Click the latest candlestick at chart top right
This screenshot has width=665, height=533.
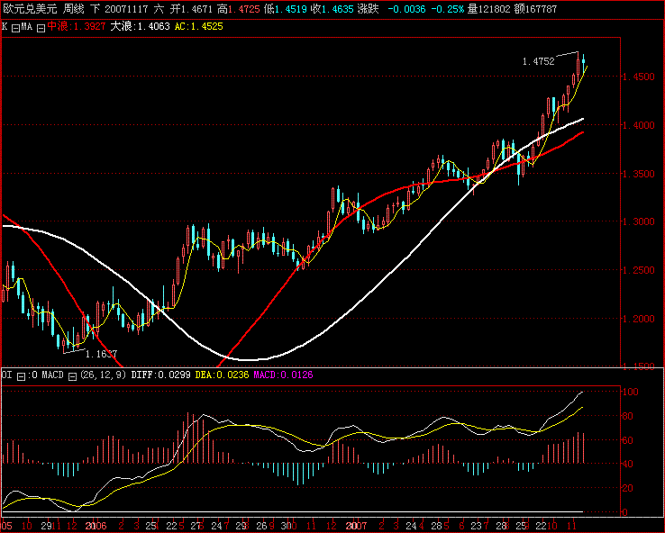tap(584, 62)
